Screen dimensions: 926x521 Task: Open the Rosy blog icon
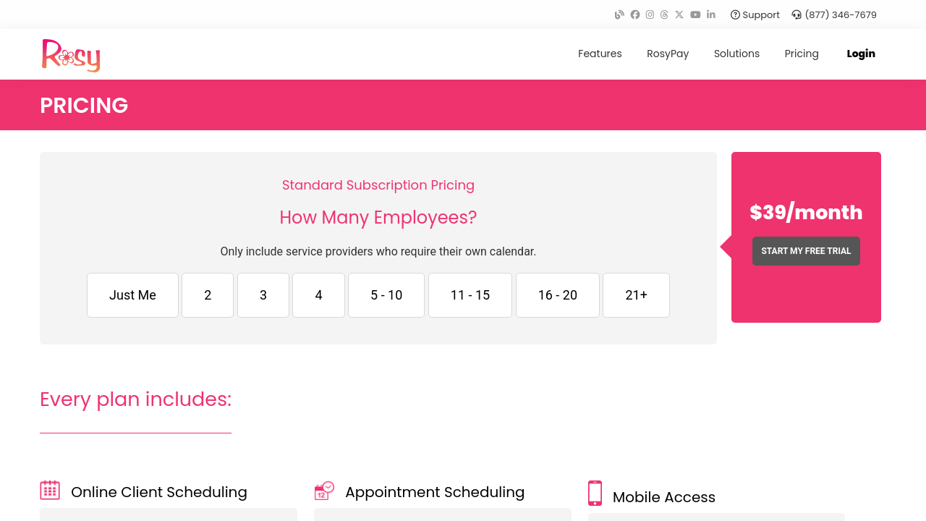click(619, 14)
